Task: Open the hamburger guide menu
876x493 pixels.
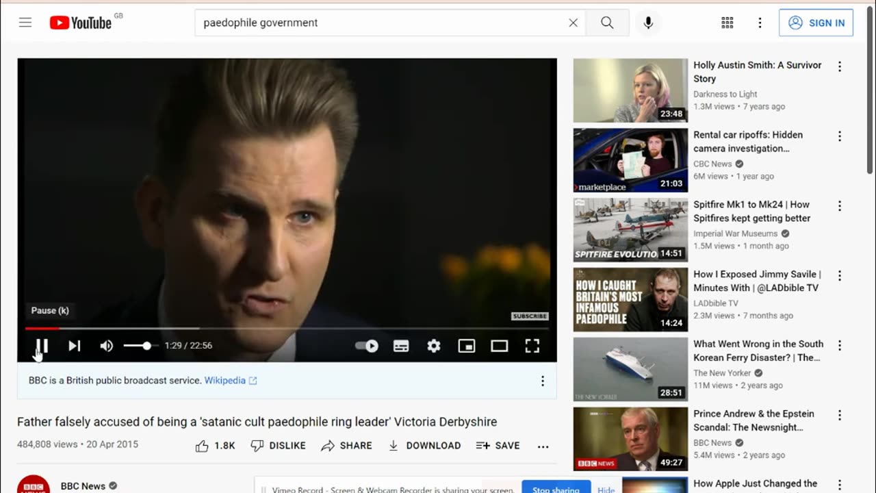Action: [x=25, y=23]
